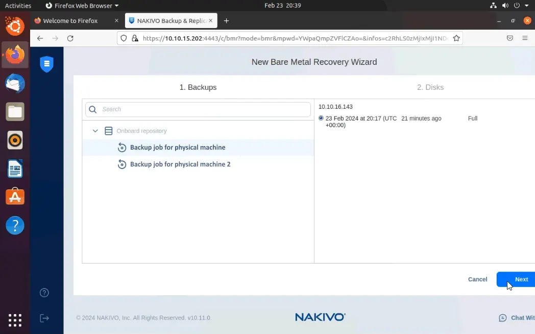Viewport: 535px width, 334px height.
Task: Click tracking protection shield in address bar
Action: pos(124,38)
